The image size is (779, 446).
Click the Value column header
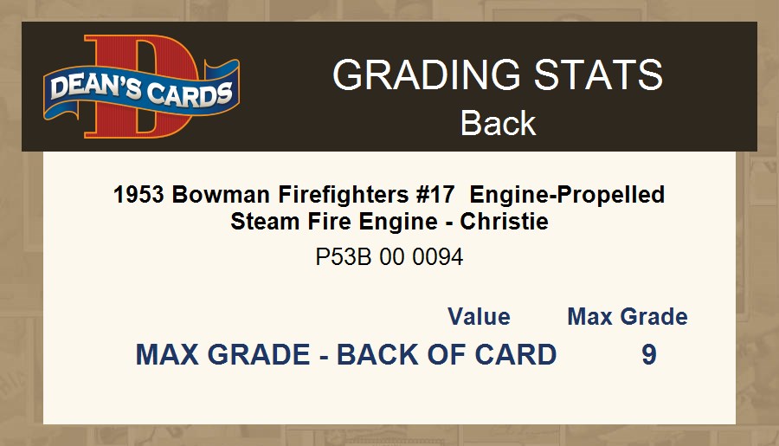pyautogui.click(x=479, y=317)
